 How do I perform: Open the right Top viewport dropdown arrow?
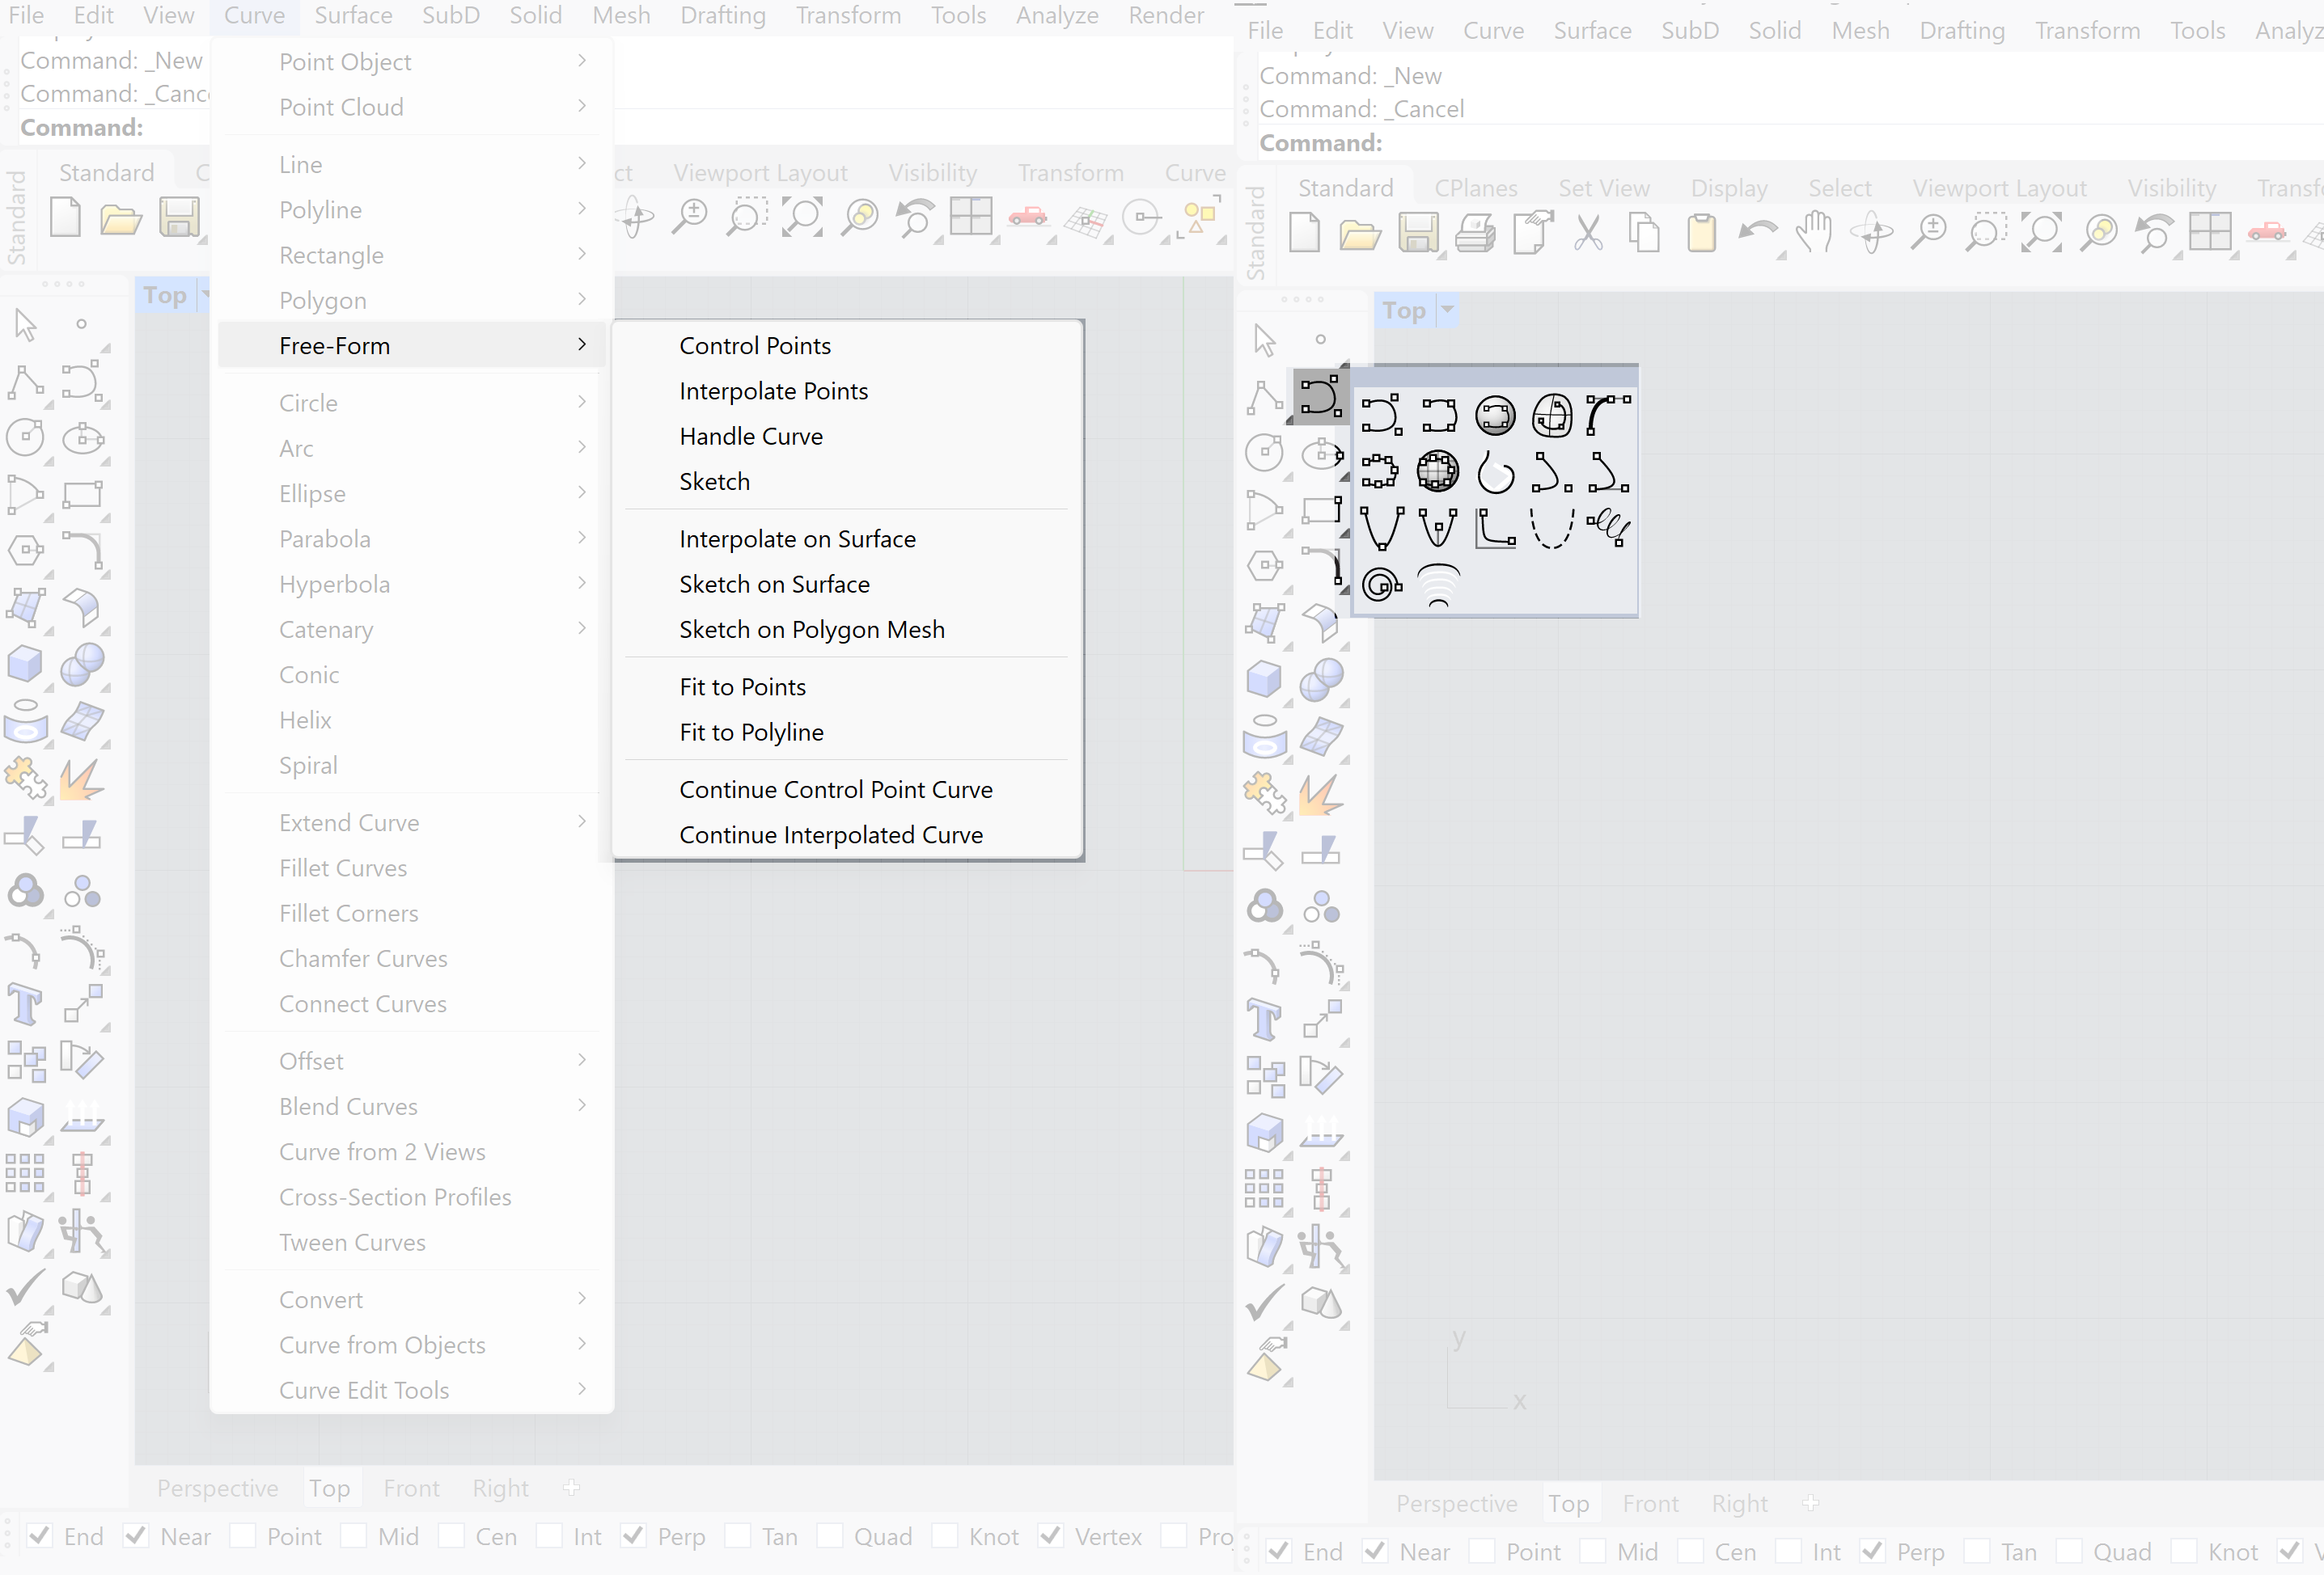point(1447,310)
